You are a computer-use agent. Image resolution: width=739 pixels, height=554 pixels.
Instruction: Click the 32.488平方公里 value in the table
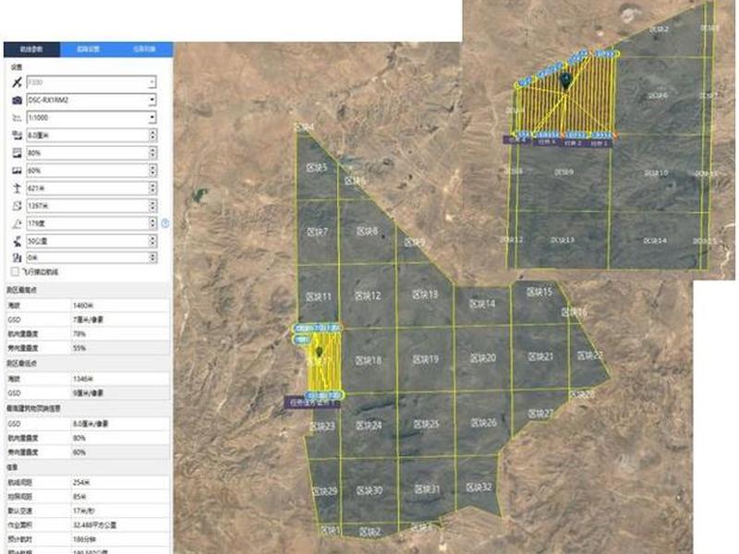pos(95,524)
